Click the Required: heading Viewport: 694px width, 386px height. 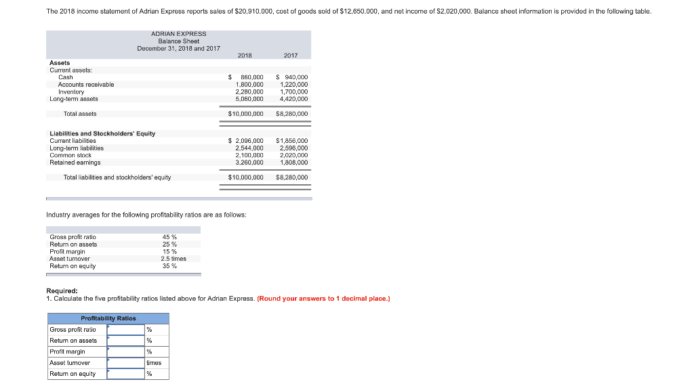coord(62,291)
